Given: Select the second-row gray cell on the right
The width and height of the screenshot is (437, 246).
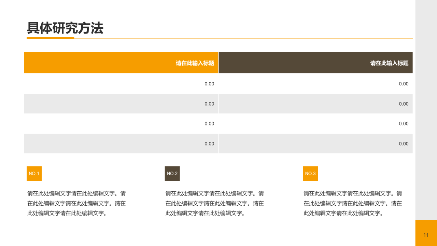Looking at the screenshot, I should point(316,104).
